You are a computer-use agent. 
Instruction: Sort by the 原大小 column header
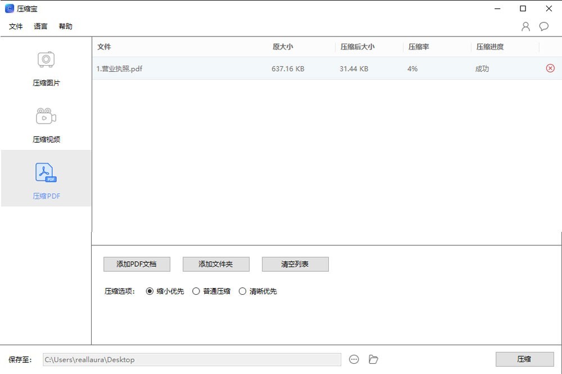tap(283, 47)
